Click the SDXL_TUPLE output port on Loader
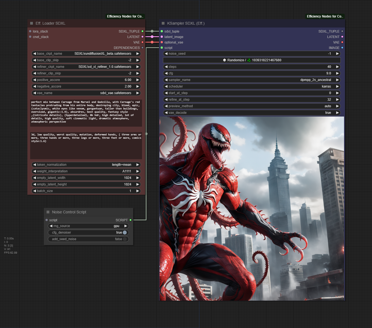The image size is (372, 328). pyautogui.click(x=143, y=31)
